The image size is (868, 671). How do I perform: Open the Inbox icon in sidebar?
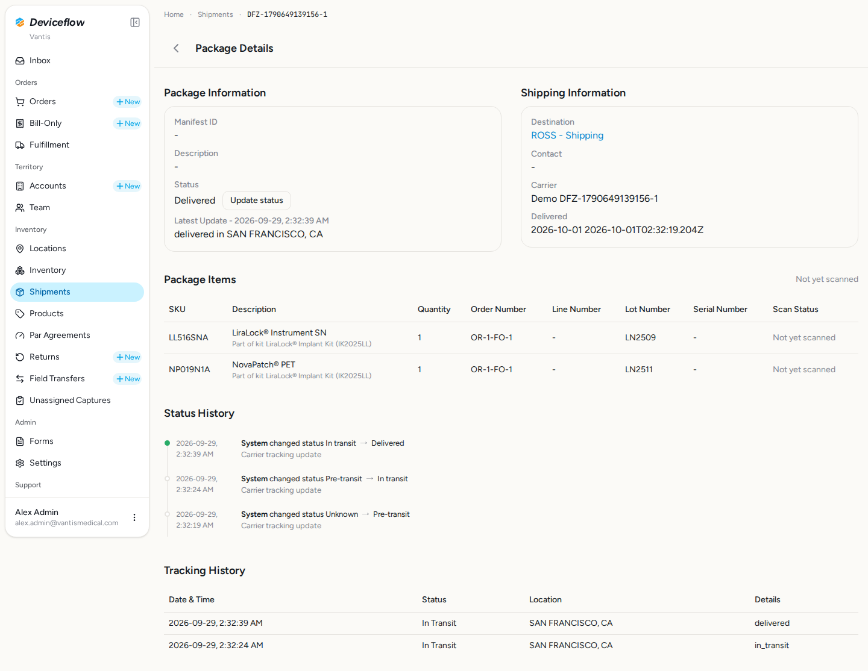pos(20,61)
